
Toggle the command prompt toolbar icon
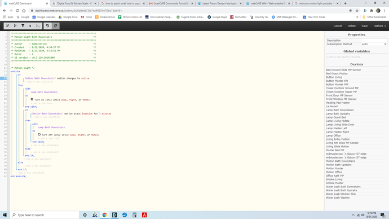(38, 26)
